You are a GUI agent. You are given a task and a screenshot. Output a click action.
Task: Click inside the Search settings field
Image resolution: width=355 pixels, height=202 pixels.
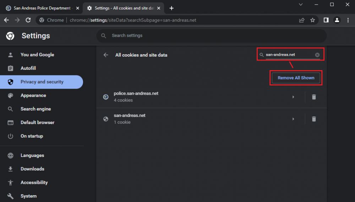click(x=212, y=36)
